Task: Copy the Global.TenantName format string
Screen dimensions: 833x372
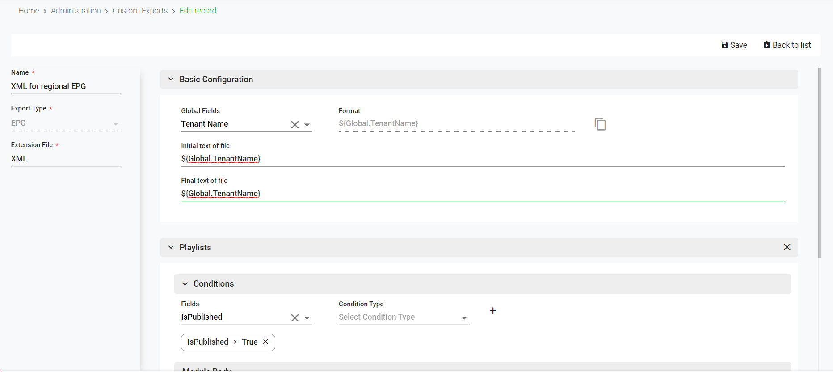Action: click(600, 124)
